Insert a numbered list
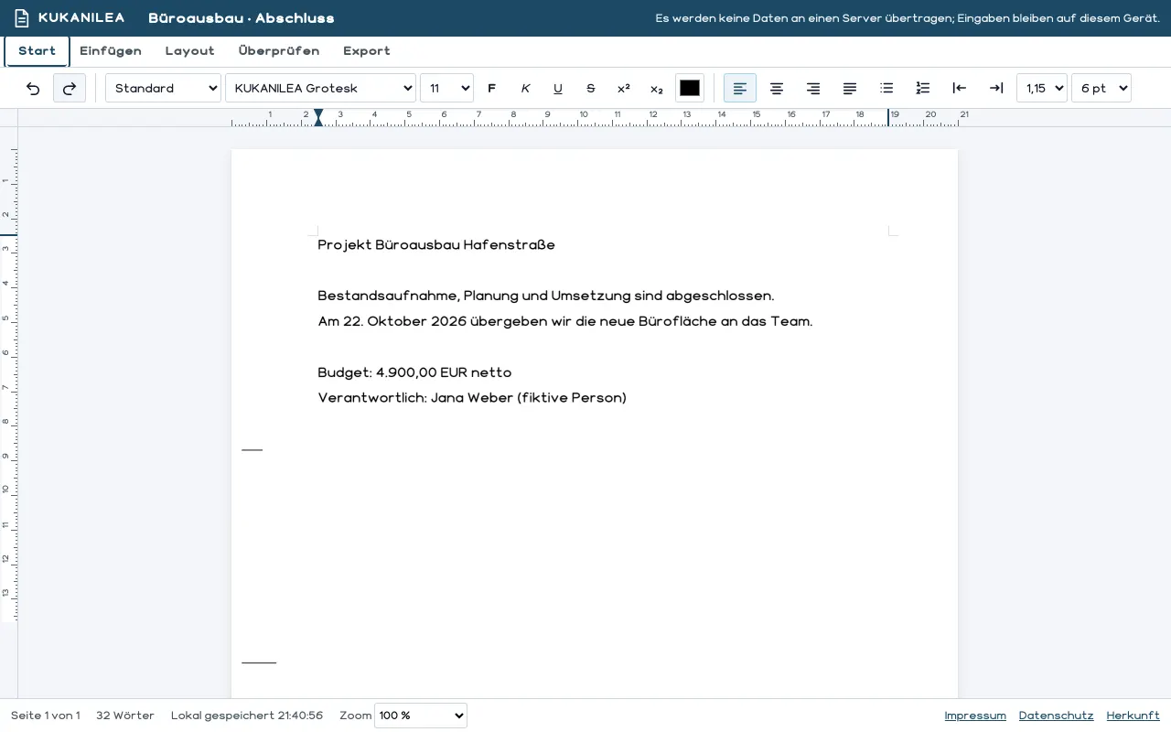The width and height of the screenshot is (1171, 732). coord(923,88)
